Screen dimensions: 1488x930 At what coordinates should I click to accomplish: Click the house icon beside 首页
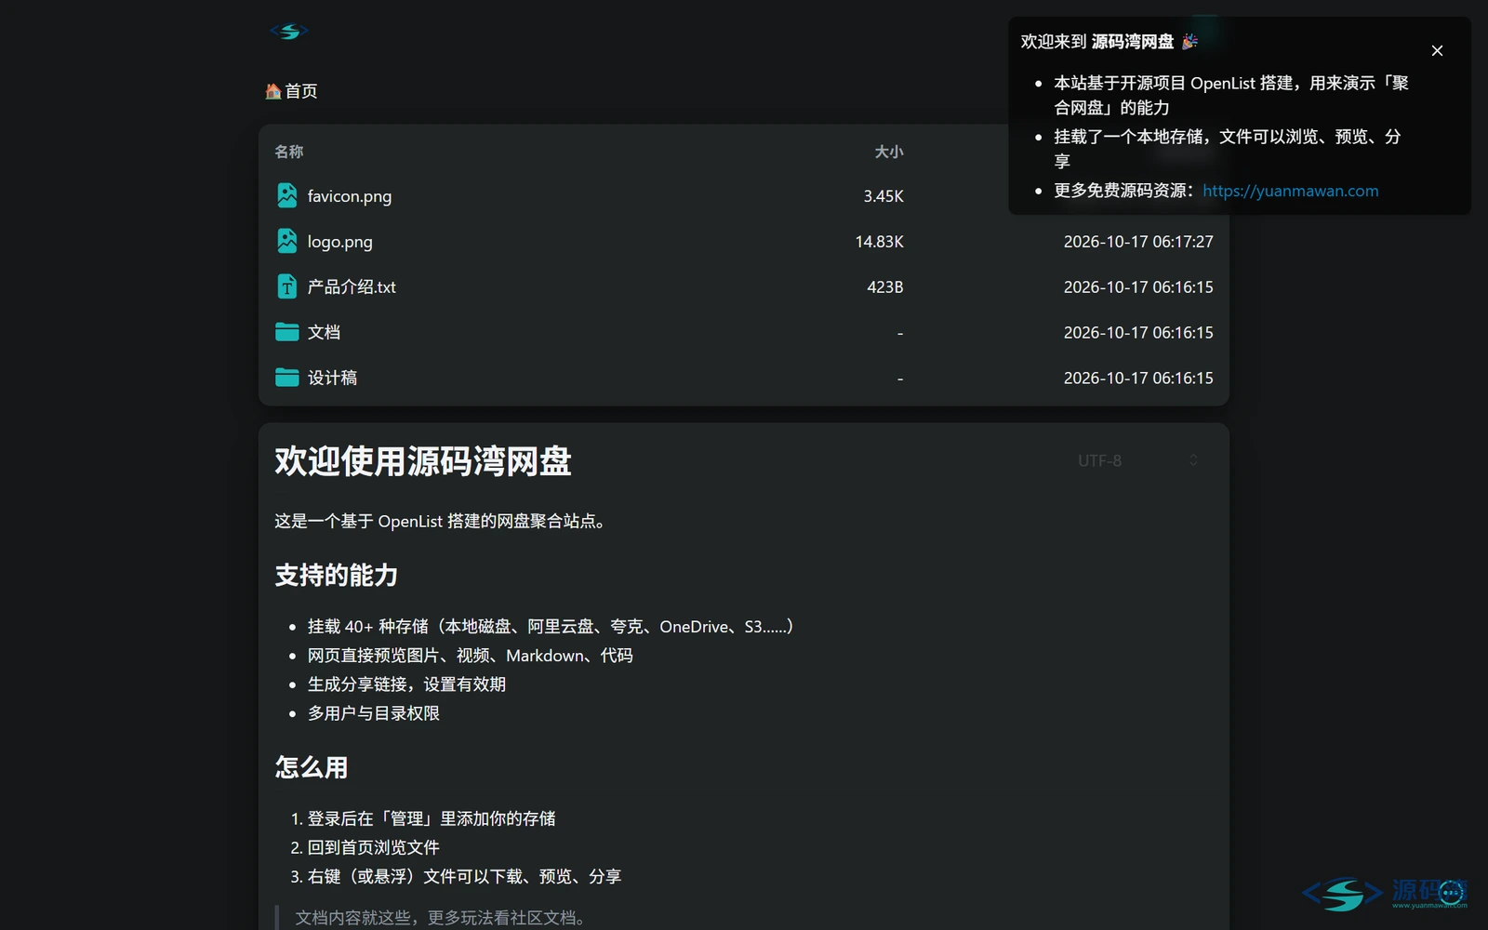[x=273, y=91]
